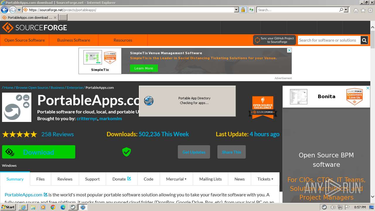Go to Home breadcrumb link

(8, 88)
